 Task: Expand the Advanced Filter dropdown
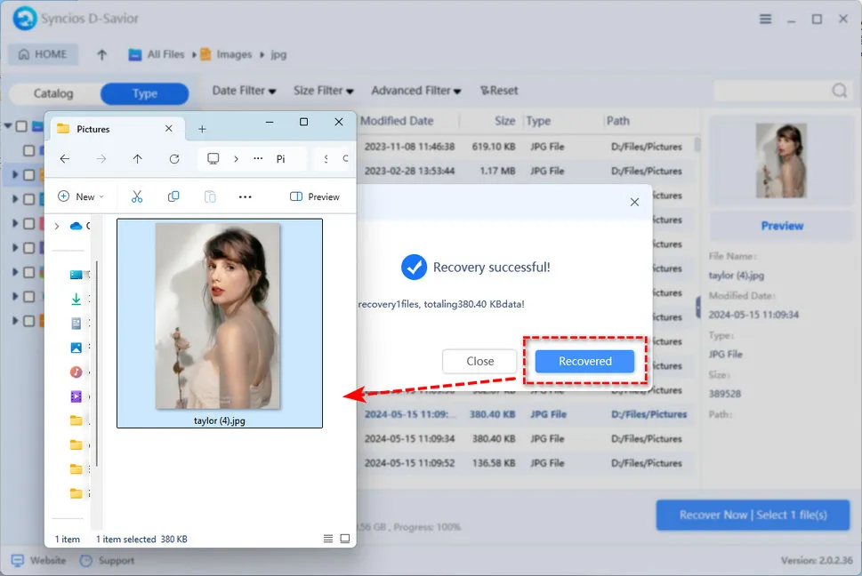[415, 91]
